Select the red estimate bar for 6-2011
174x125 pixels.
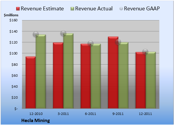(86, 76)
